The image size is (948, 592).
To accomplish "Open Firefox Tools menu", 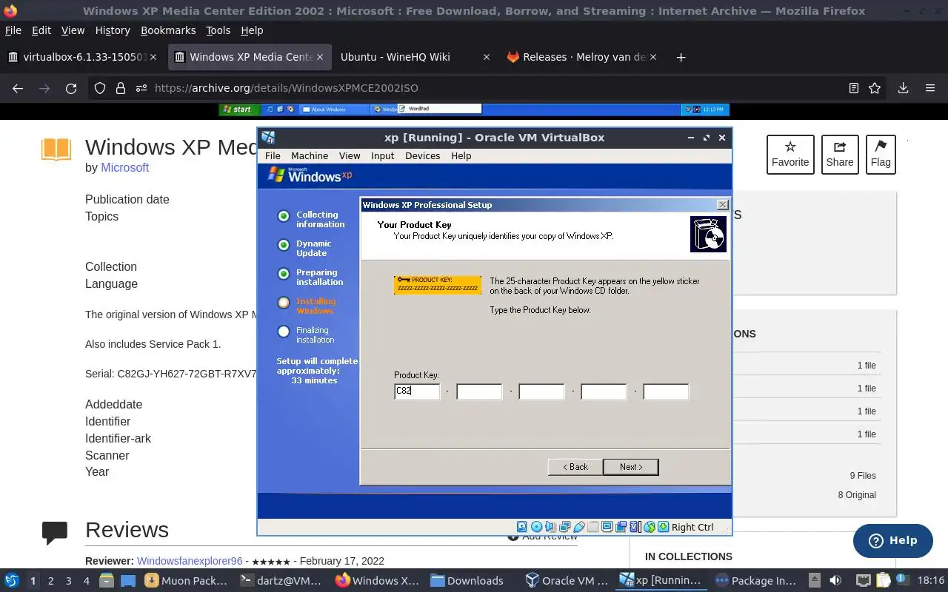I will 218,30.
